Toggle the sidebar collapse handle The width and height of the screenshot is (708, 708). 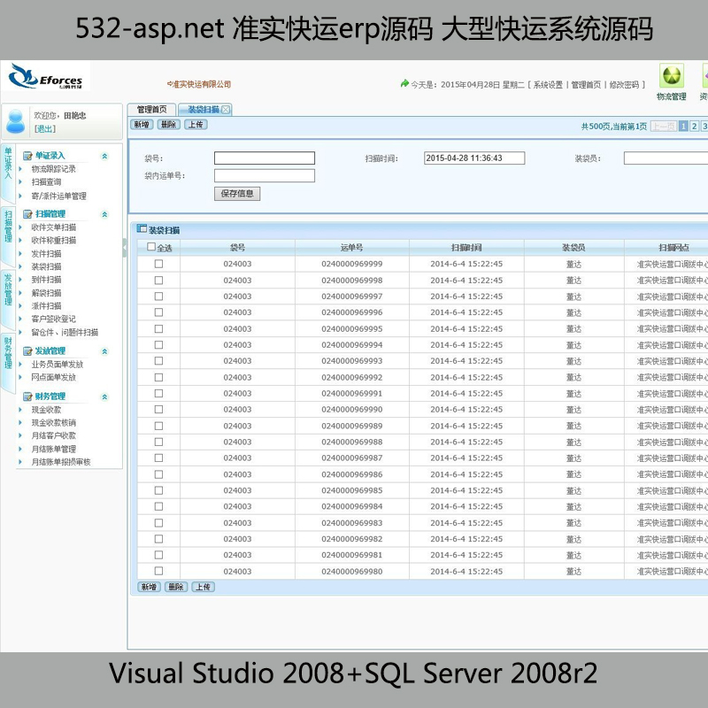click(125, 248)
